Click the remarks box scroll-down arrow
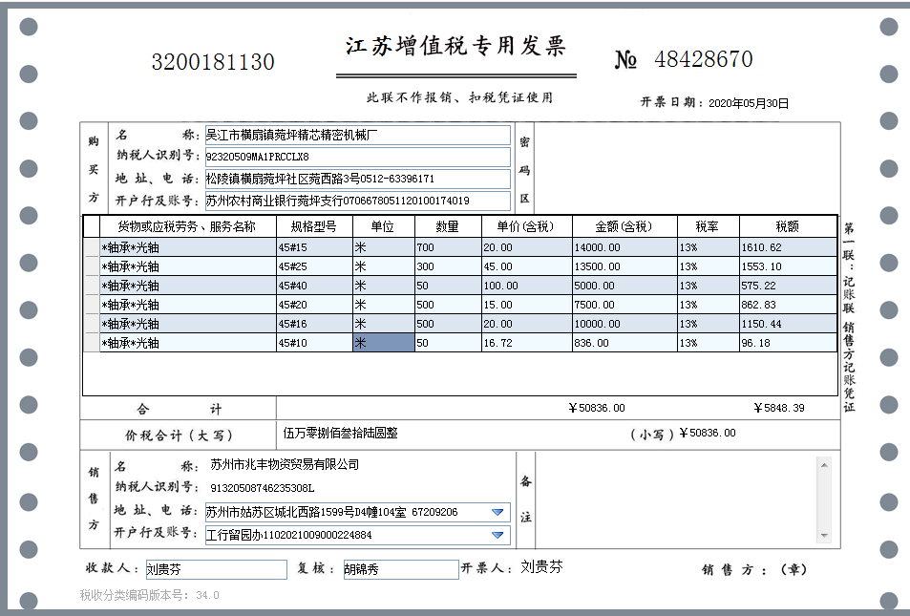Screen dimensions: 910x616 pos(823,535)
